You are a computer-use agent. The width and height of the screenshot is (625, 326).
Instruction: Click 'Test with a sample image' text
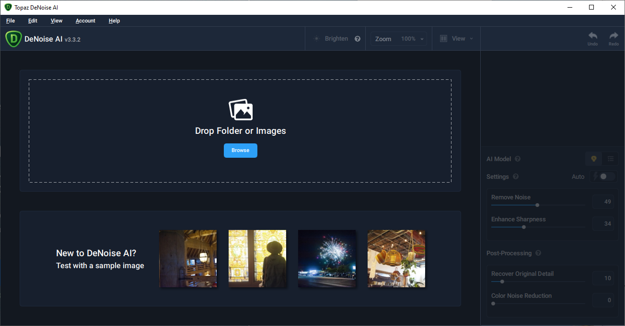100,266
